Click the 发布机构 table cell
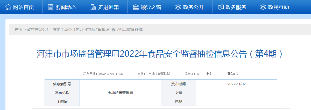Viewport: 311px width, 110px height. coord(62,93)
